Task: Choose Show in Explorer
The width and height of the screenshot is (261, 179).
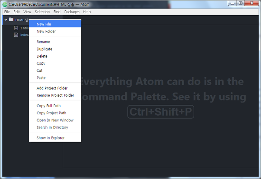Action: click(x=55, y=138)
